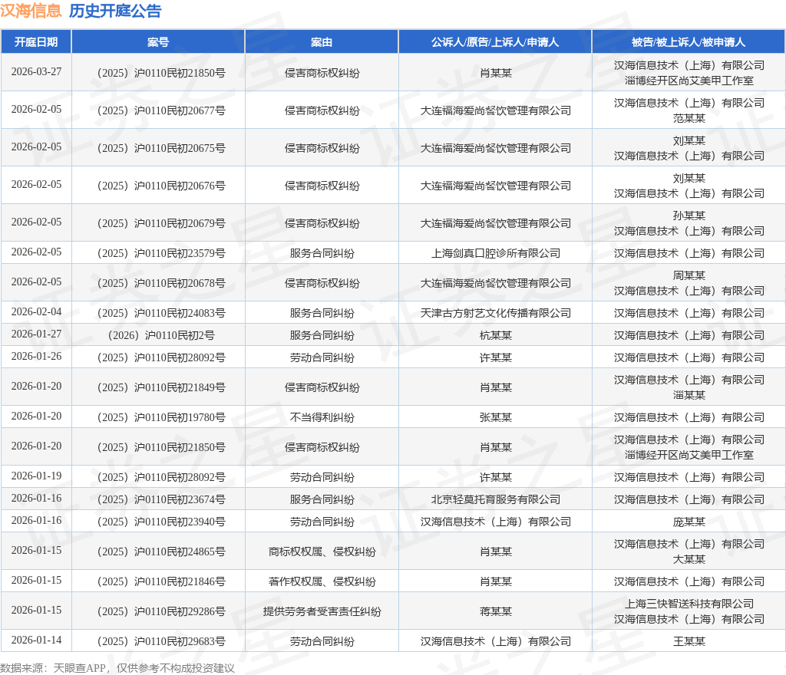The image size is (786, 675).
Task: Click case number 沪0110民初20678号
Action: point(160,283)
